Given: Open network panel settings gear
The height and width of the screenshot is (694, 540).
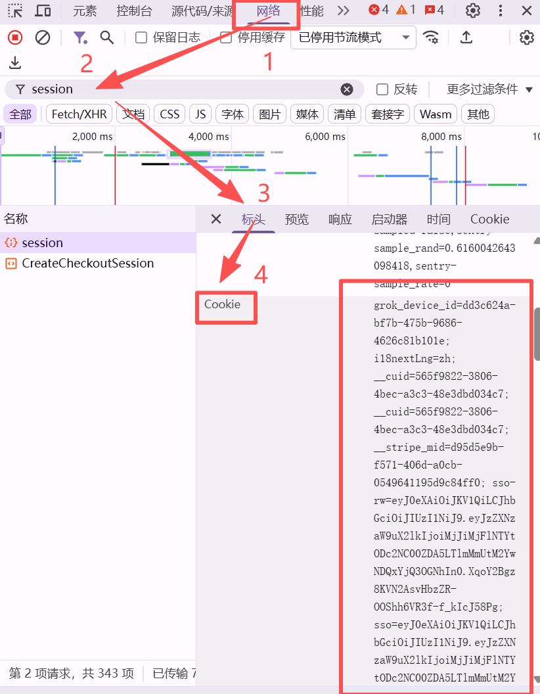Looking at the screenshot, I should [526, 37].
